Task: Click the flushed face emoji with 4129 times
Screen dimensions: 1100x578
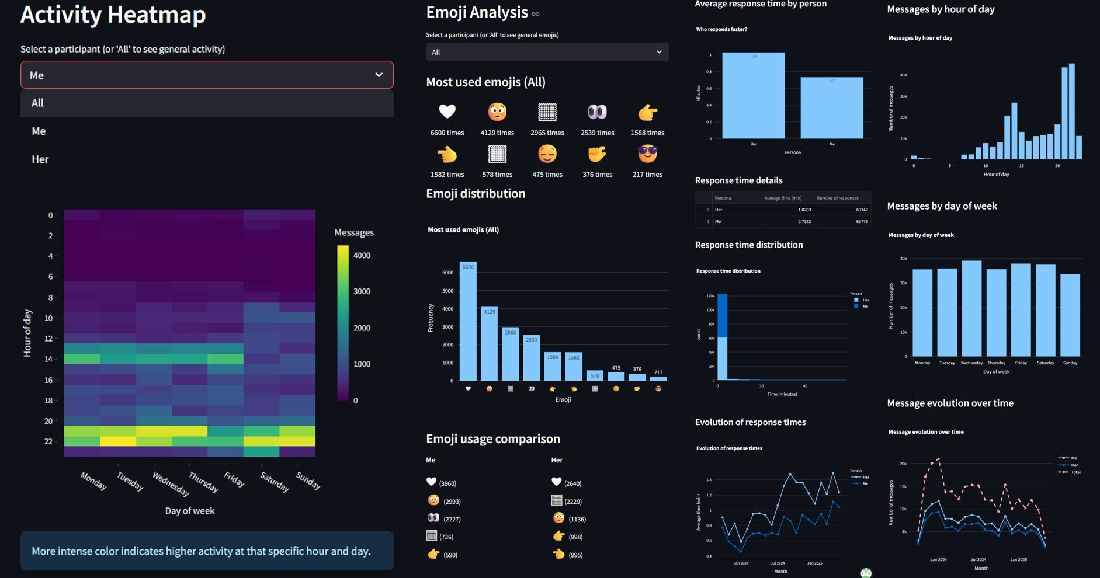Action: coord(497,111)
